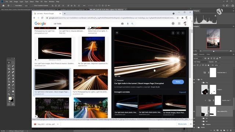Open the Filter menu
The image size is (235, 132).
(x=37, y=1)
